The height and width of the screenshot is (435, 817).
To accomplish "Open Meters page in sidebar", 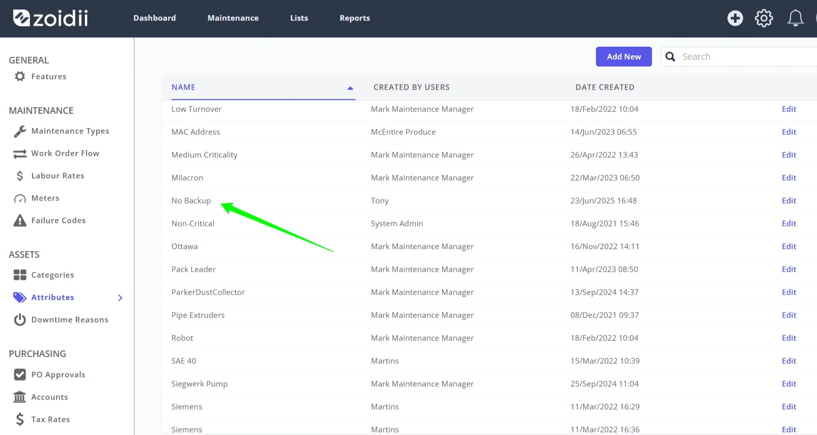I will 45,198.
